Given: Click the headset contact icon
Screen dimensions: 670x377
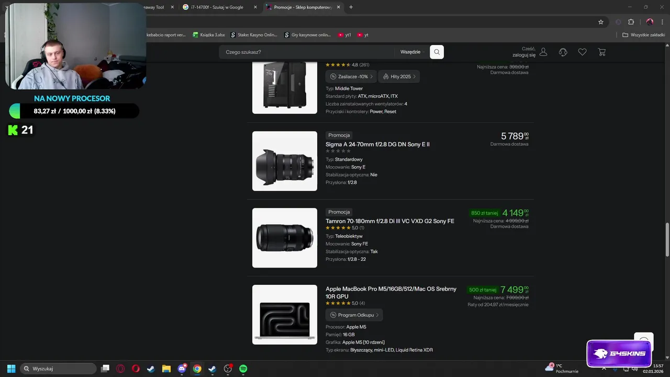Looking at the screenshot, I should coord(563,52).
